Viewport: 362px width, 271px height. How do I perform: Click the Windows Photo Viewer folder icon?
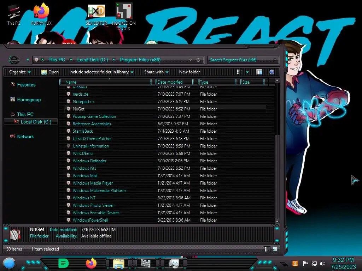(69, 205)
